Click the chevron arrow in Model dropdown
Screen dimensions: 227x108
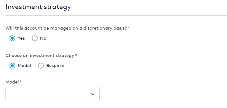coord(93,94)
